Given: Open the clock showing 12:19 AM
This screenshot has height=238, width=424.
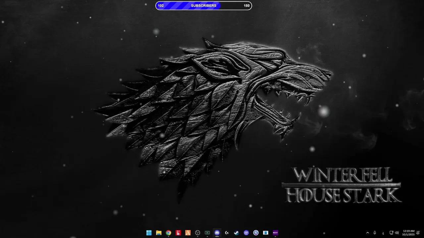Looking at the screenshot, I should [x=408, y=233].
